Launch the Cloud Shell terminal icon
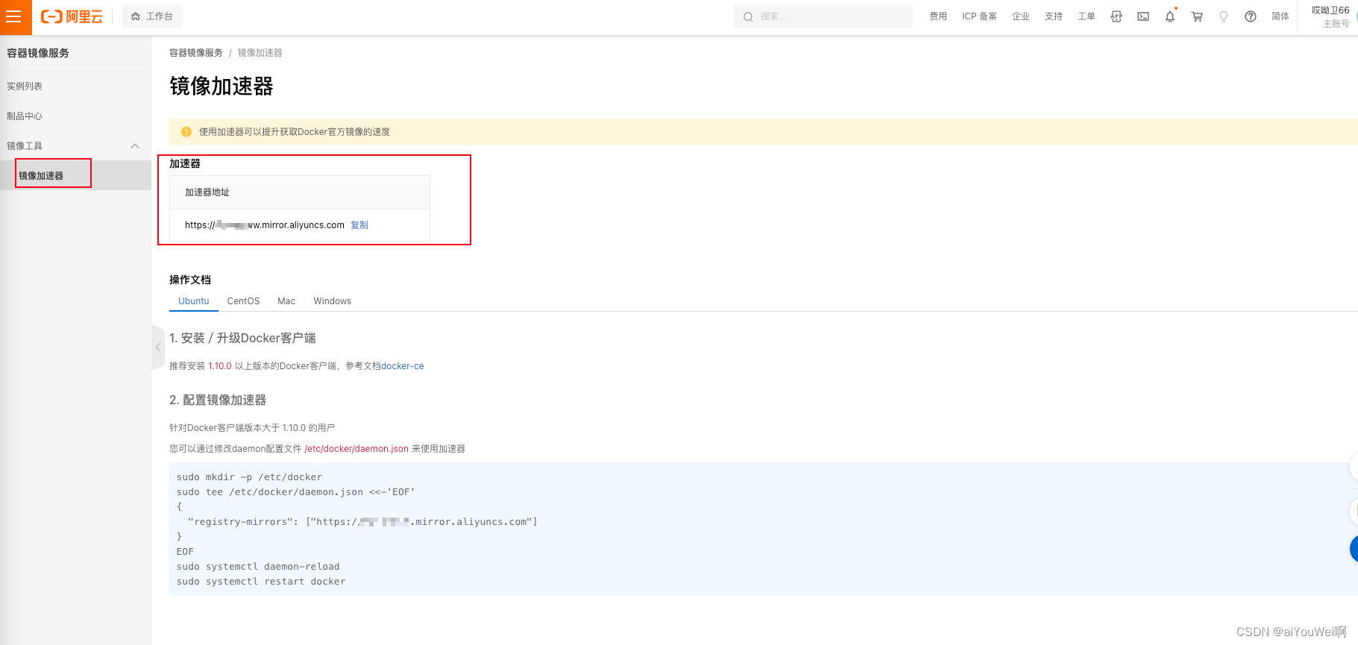 1143,16
